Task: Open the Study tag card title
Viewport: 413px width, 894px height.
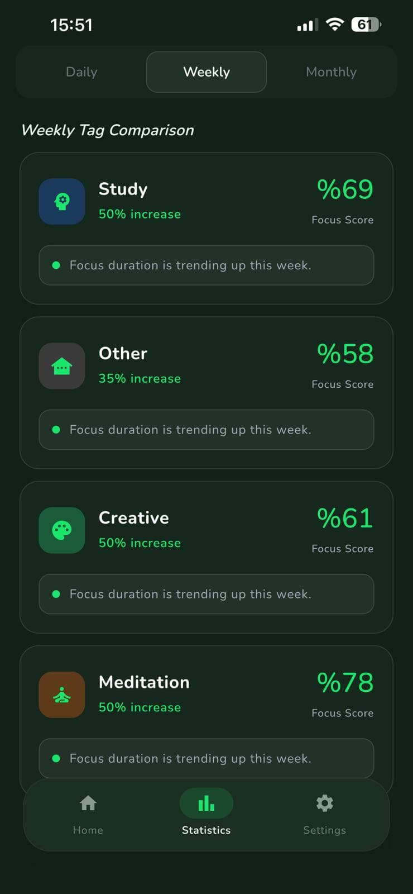Action: click(123, 189)
